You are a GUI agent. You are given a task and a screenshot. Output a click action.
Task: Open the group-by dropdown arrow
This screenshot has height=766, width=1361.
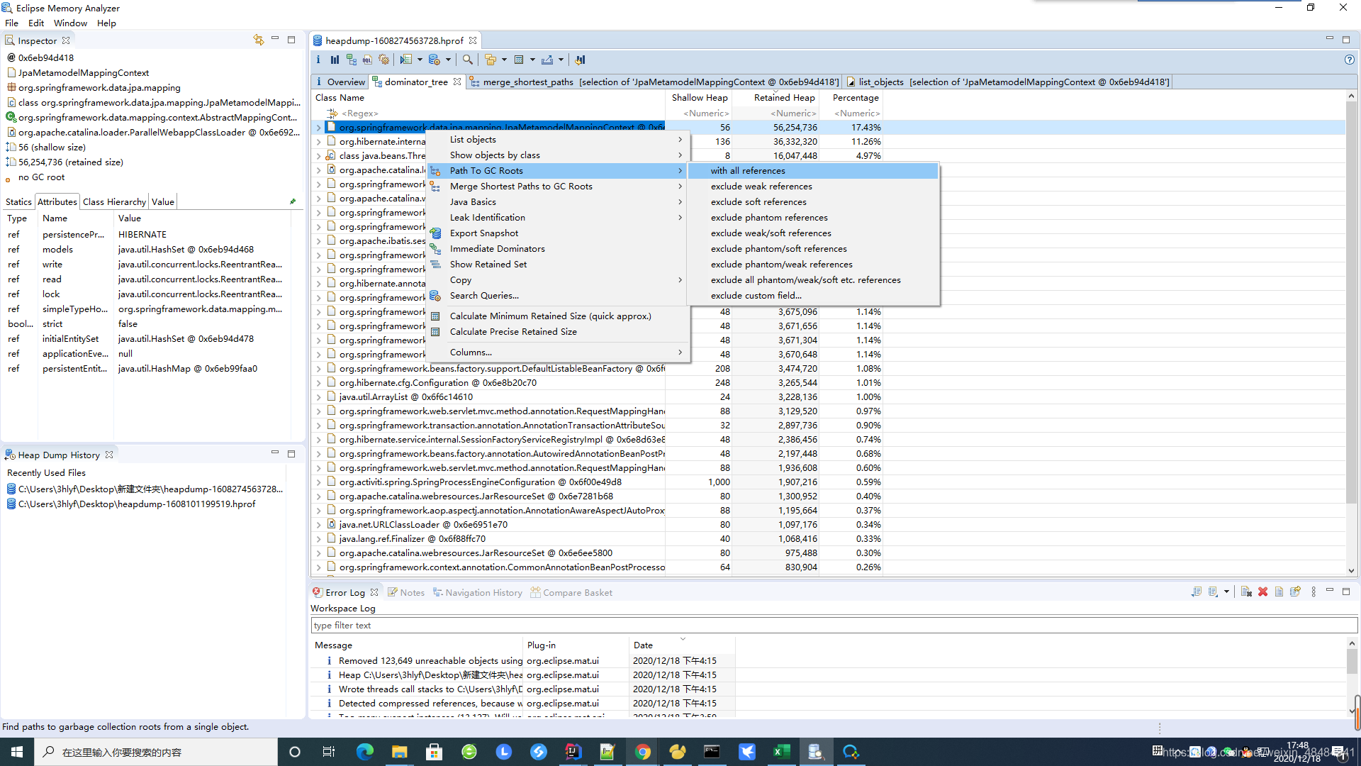click(504, 60)
